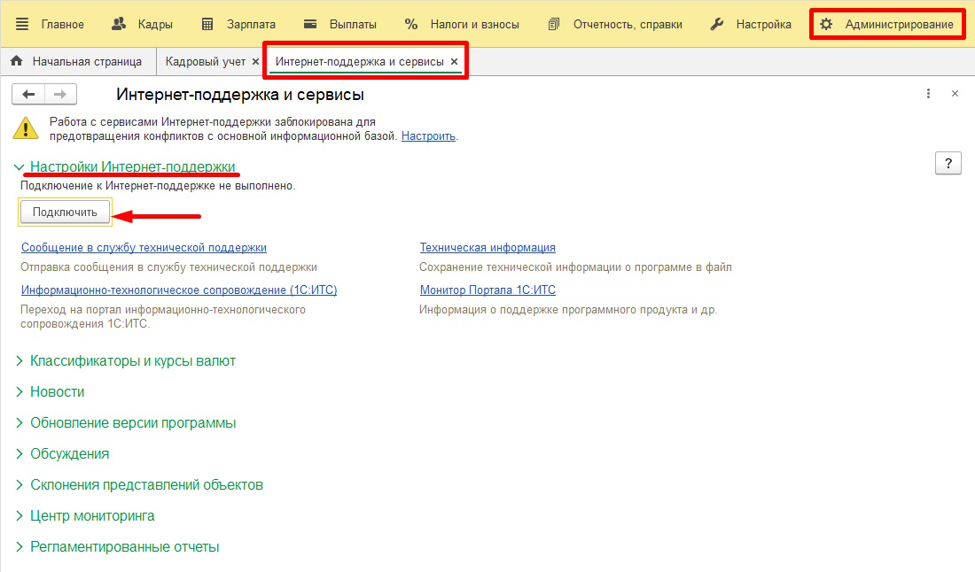
Task: Close the Интернет-поддержка и сервисы tab
Action: click(x=454, y=61)
